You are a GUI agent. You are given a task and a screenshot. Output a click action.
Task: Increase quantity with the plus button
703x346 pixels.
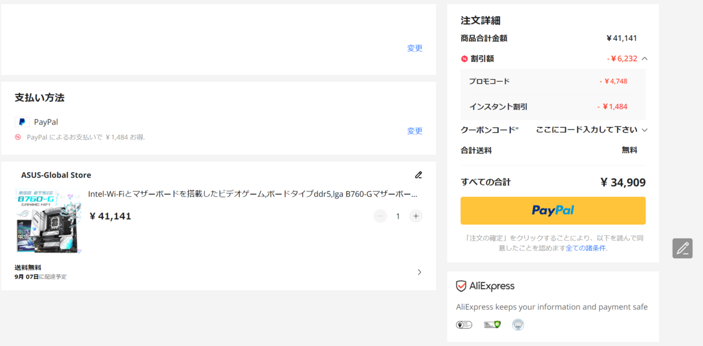(x=416, y=216)
